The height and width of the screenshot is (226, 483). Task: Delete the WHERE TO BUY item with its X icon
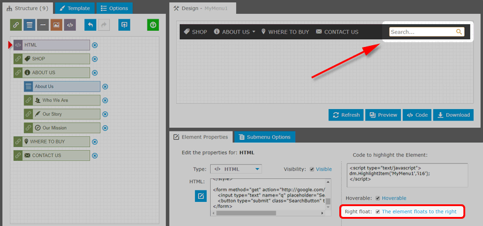[95, 142]
